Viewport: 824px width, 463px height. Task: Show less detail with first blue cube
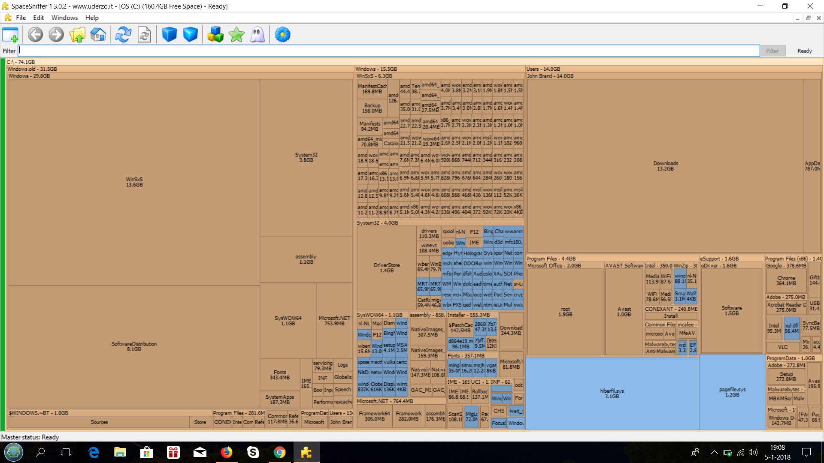(x=169, y=35)
